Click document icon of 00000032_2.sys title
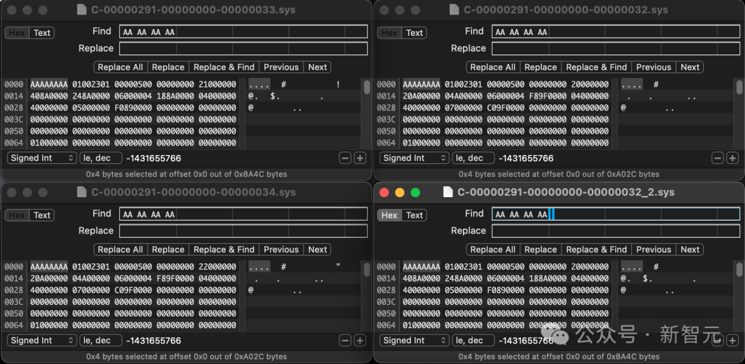 point(448,192)
